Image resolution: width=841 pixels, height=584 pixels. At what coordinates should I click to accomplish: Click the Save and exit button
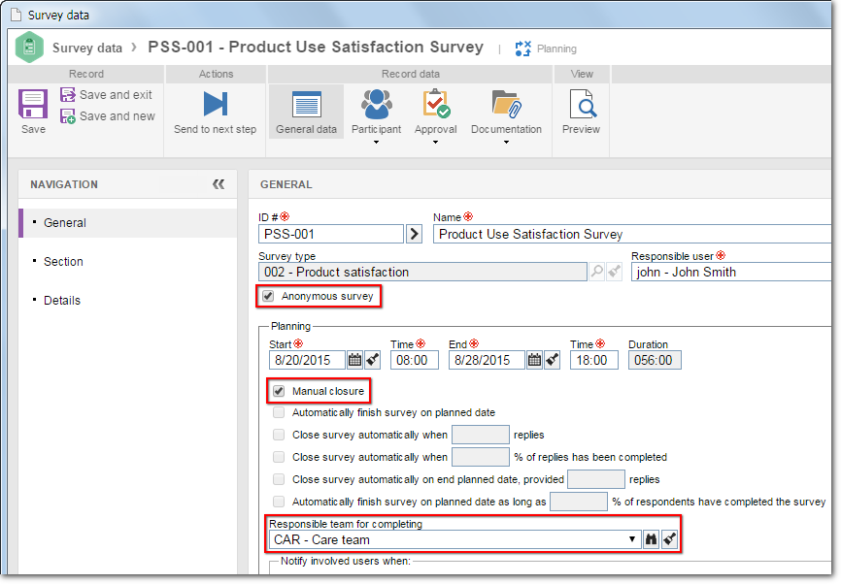106,95
